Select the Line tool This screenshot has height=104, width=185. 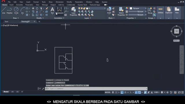[3, 10]
